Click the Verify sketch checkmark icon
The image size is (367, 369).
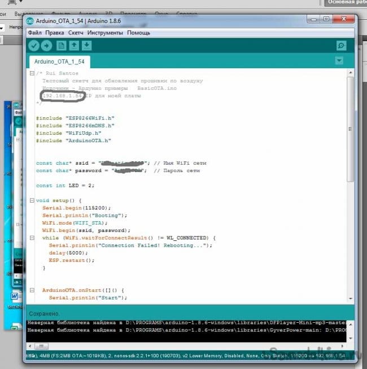(x=34, y=46)
